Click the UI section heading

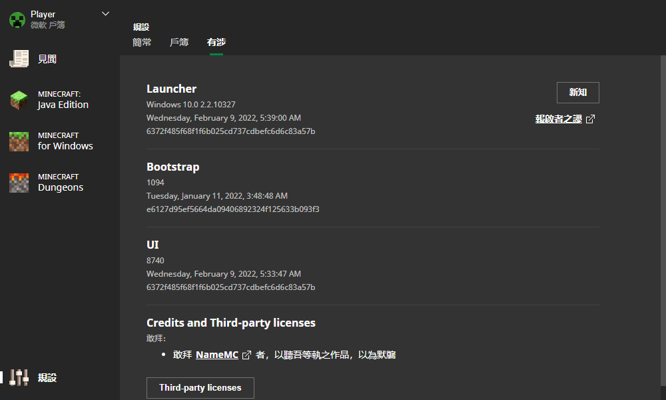point(153,245)
